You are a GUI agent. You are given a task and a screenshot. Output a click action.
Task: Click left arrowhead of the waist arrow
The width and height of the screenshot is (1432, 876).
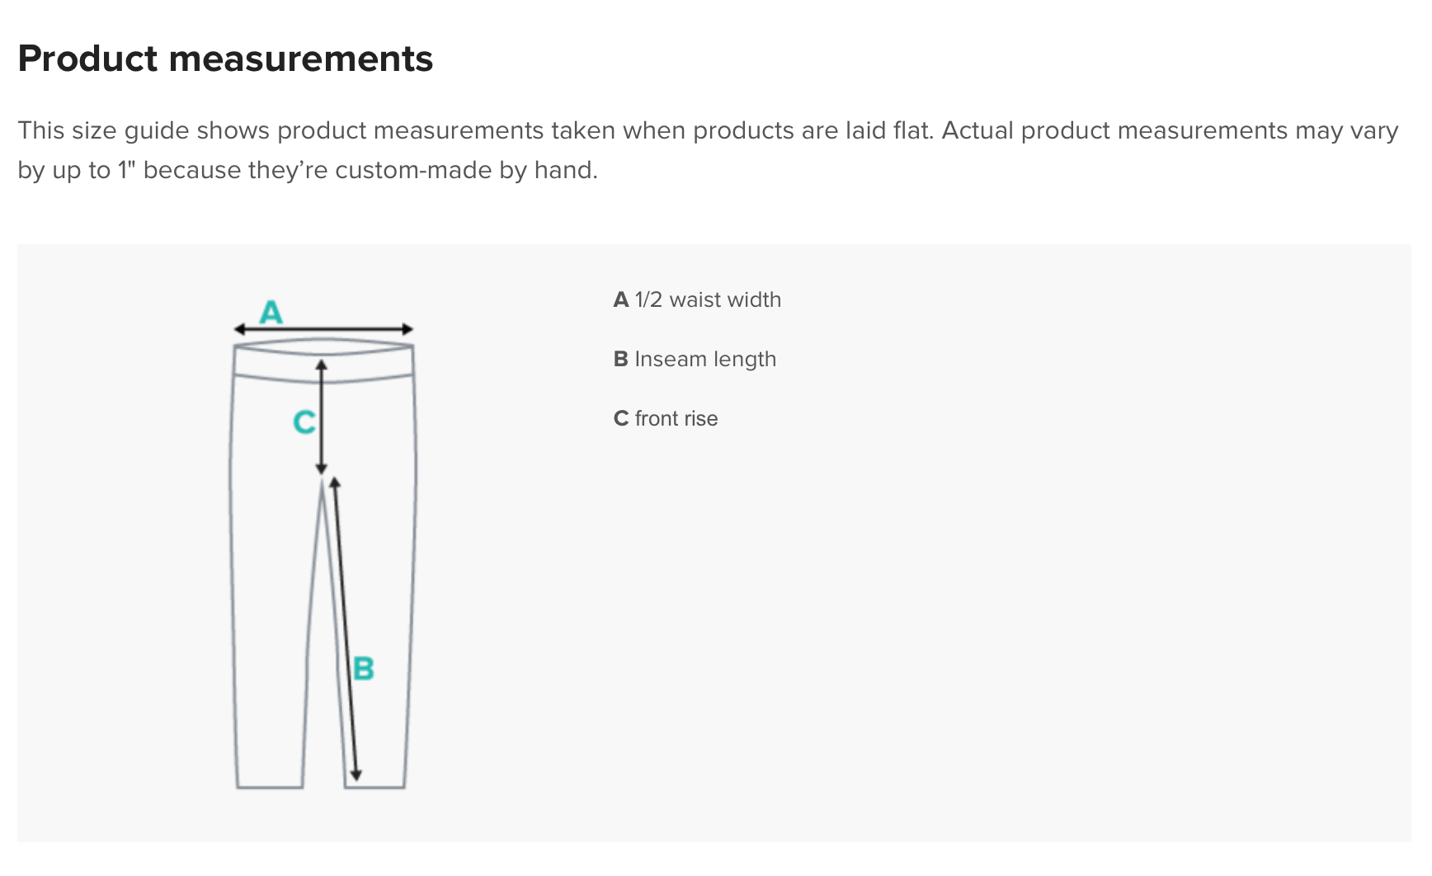coord(238,330)
